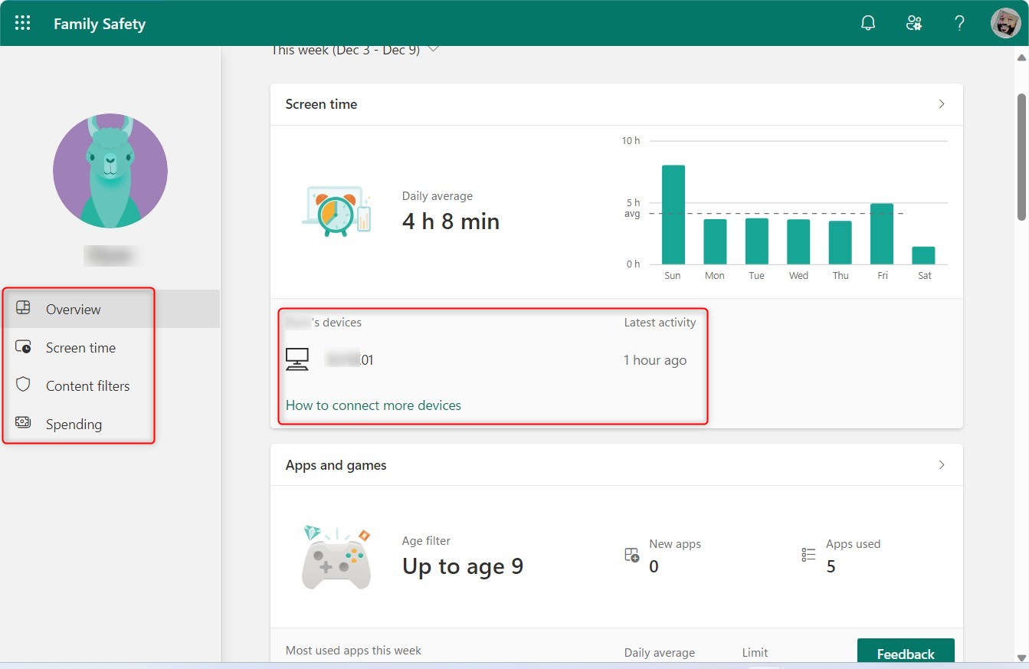Viewport: 1029px width, 669px height.
Task: Open notifications bell
Action: 867,23
